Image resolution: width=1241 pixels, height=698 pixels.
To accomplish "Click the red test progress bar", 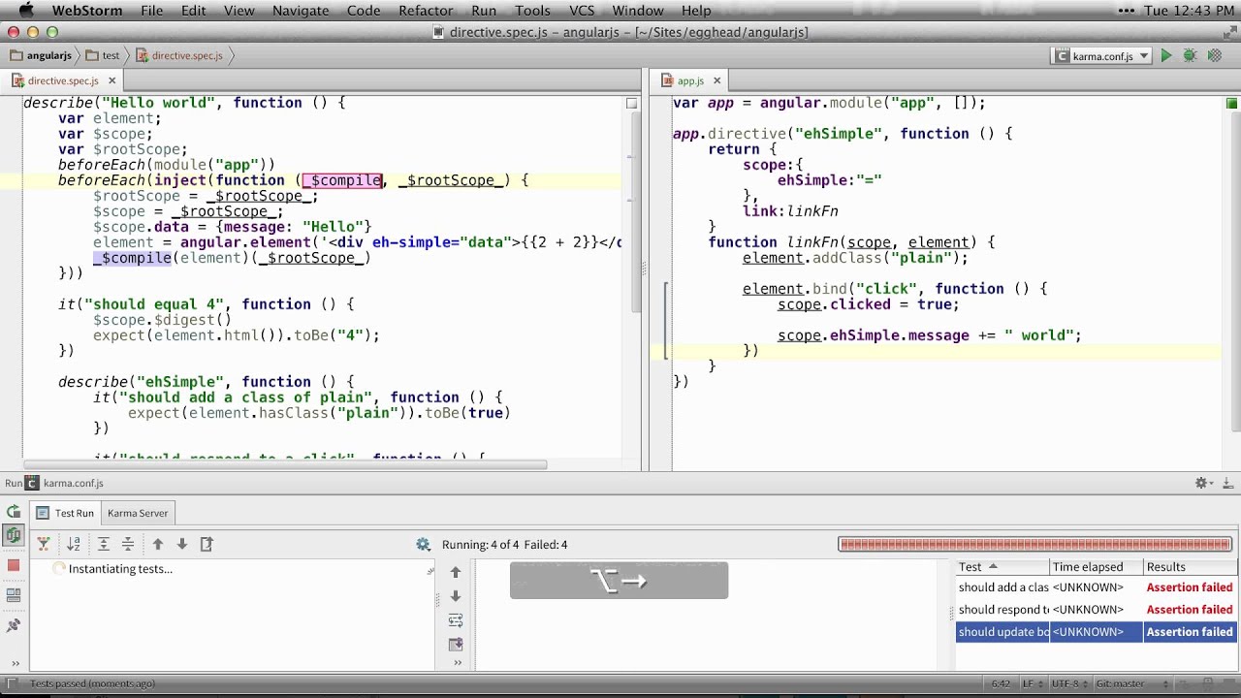I will tap(1035, 545).
